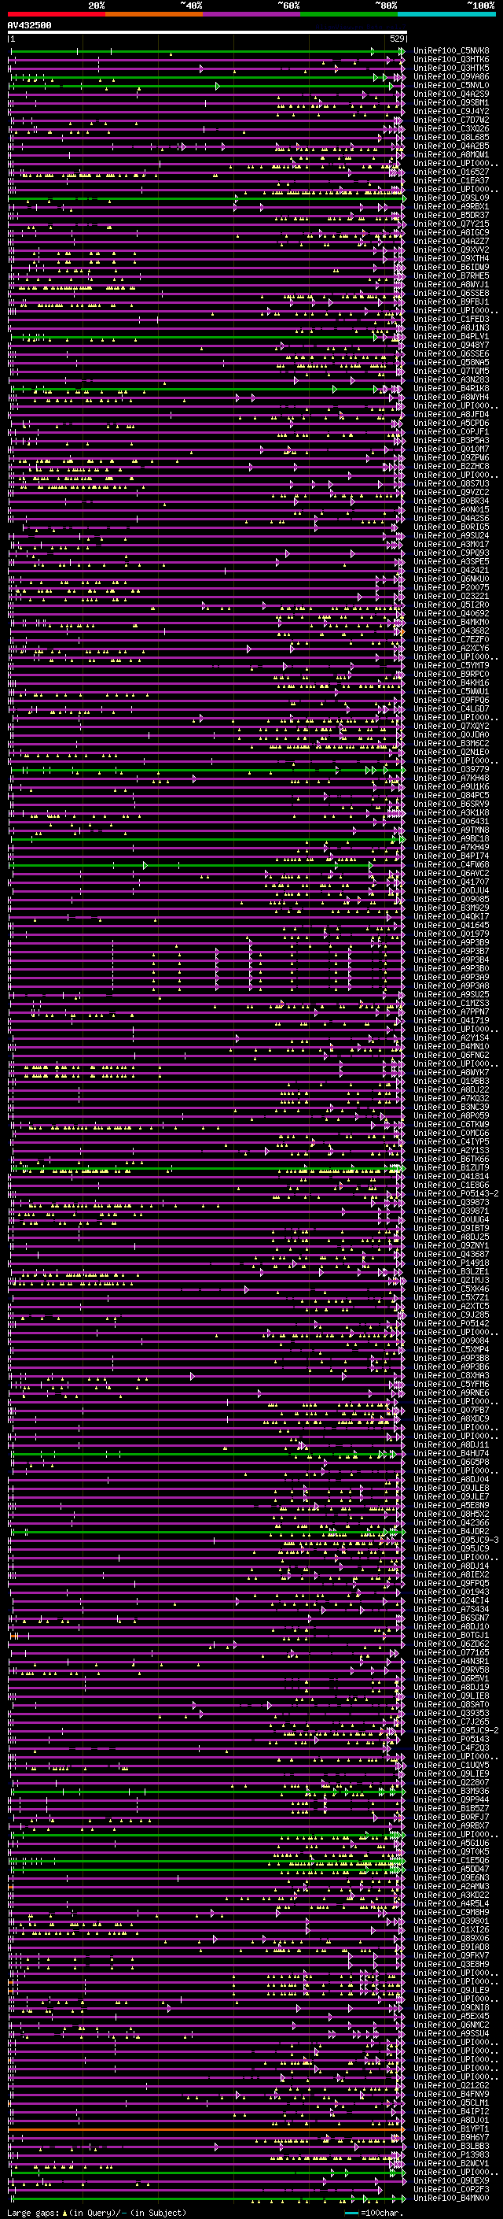Click the red 20% identity color bar
This screenshot has width=503, height=2219.
(56, 14)
